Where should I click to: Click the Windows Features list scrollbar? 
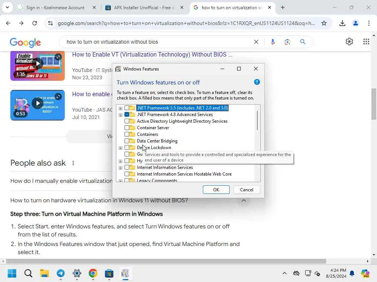(257, 120)
